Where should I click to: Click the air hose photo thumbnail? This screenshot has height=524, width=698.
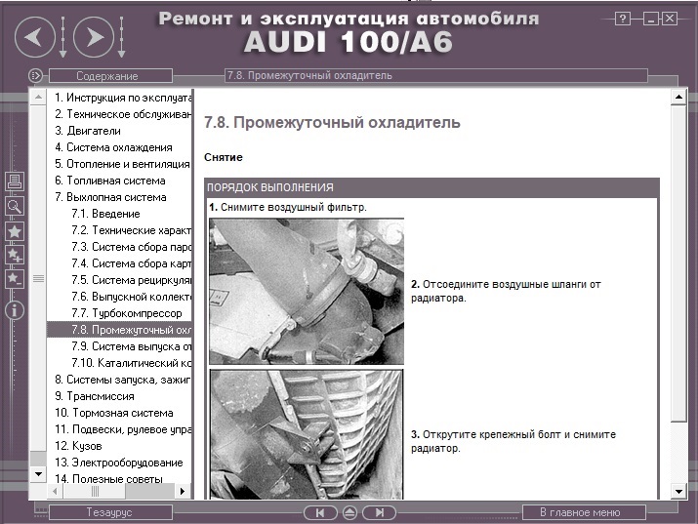[307, 292]
